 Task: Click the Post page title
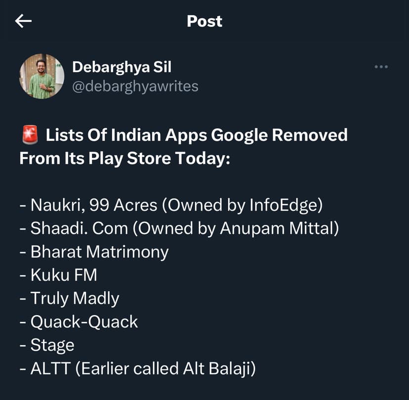click(x=204, y=21)
